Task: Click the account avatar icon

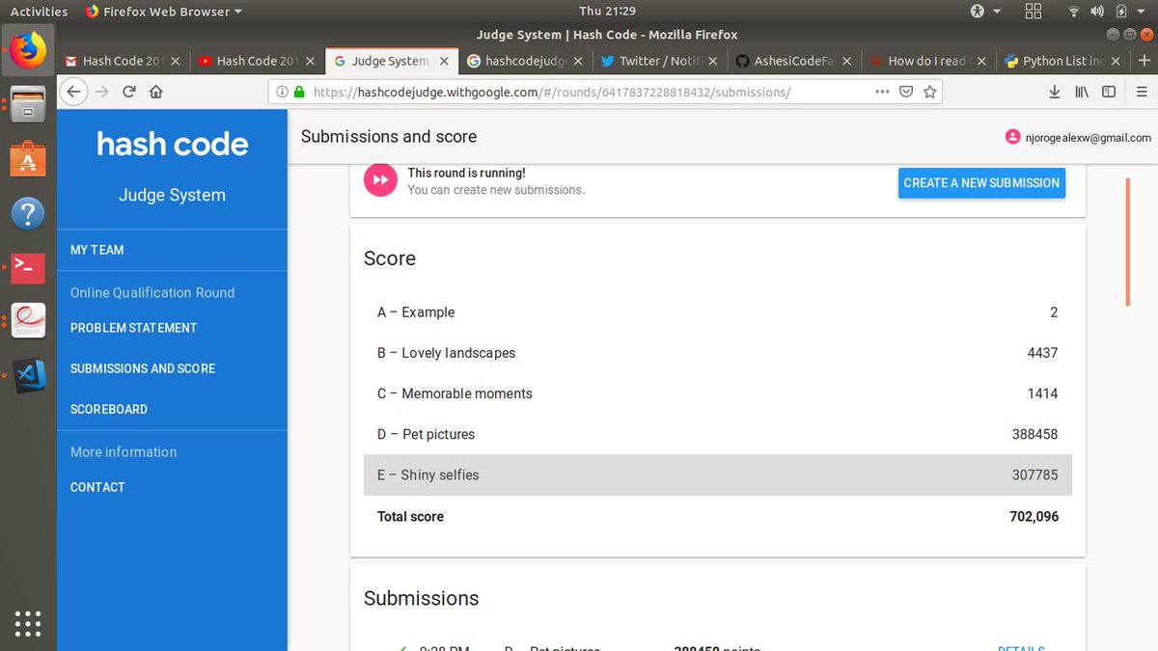Action: pos(1012,137)
